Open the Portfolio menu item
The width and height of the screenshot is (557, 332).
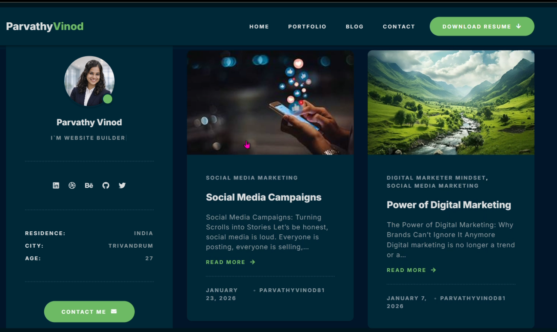point(307,26)
